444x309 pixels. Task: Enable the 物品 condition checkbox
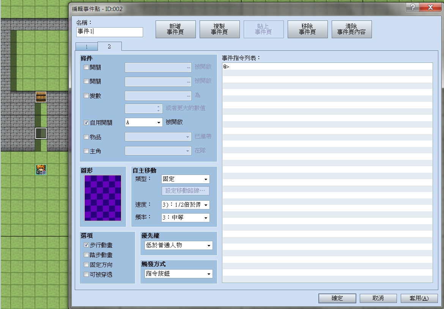(87, 137)
